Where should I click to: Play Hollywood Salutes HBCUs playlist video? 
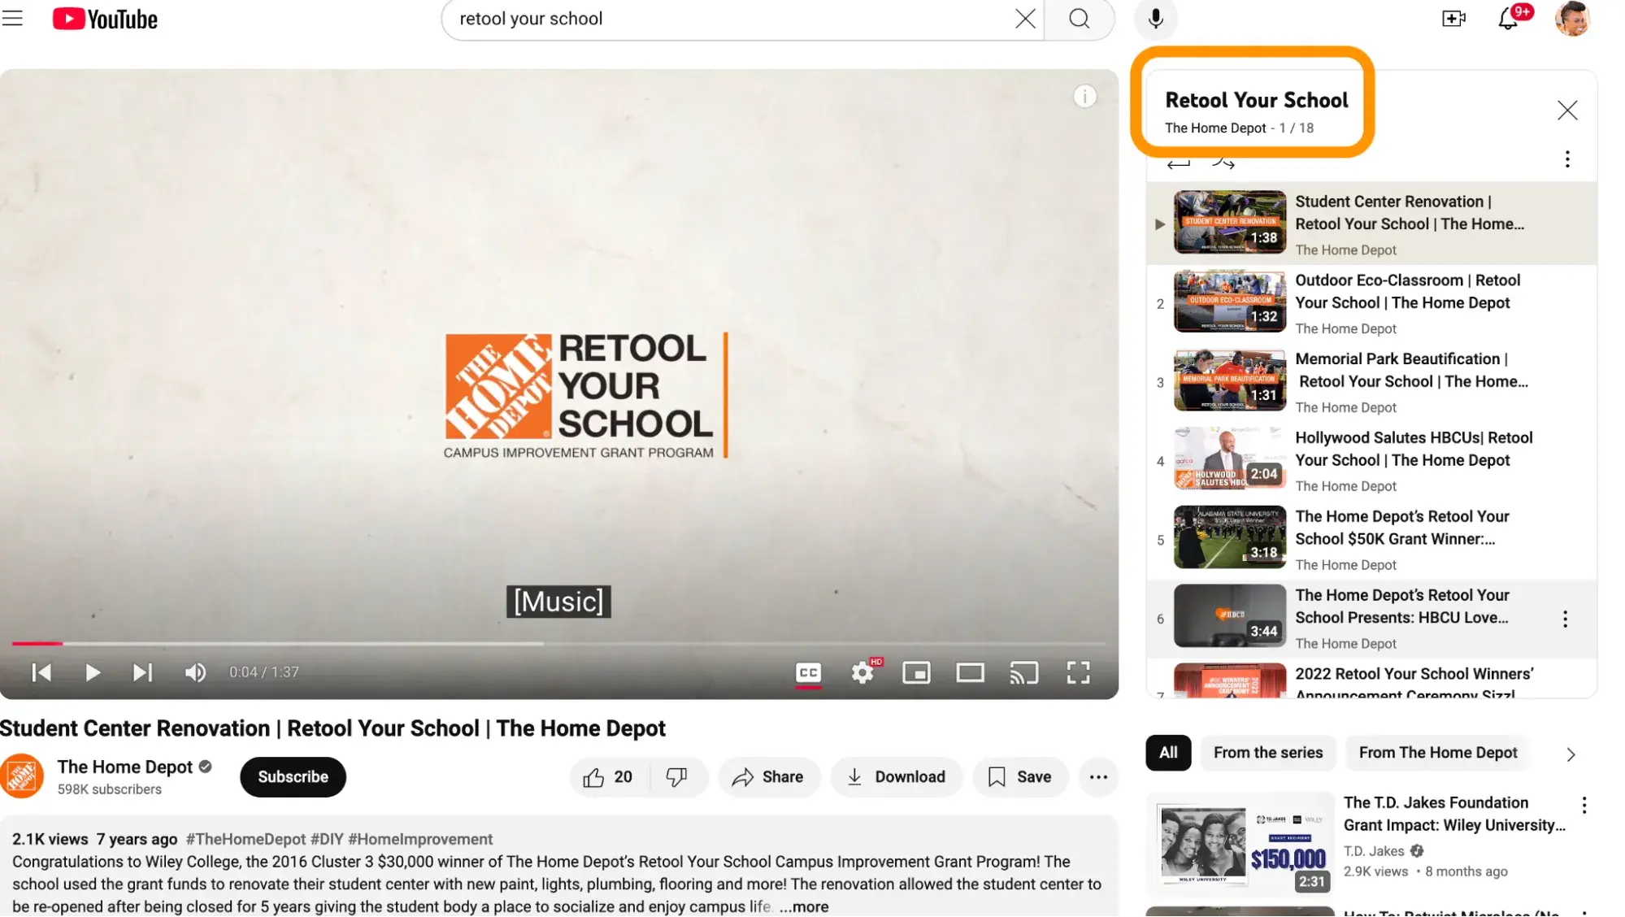click(1371, 461)
